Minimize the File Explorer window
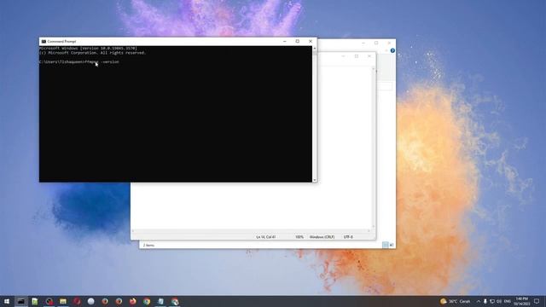The height and width of the screenshot is (307, 546). click(x=363, y=43)
